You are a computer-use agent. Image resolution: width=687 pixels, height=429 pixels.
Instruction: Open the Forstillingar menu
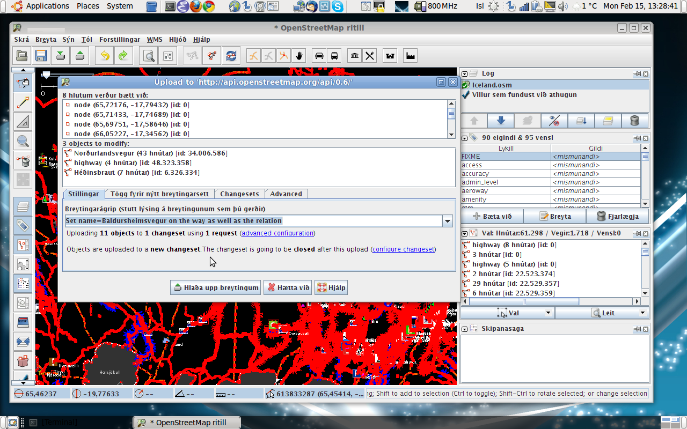pos(119,40)
